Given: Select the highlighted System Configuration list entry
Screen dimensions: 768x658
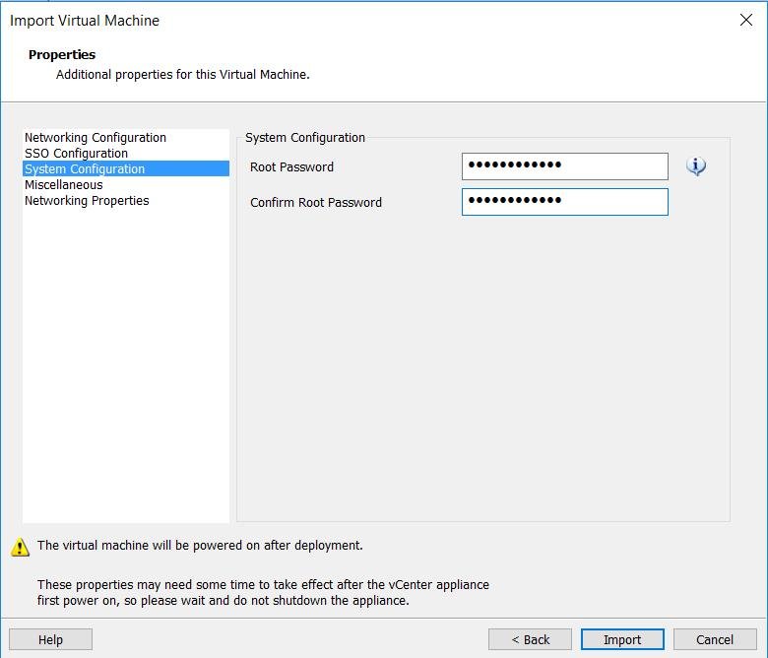Looking at the screenshot, I should tap(126, 168).
